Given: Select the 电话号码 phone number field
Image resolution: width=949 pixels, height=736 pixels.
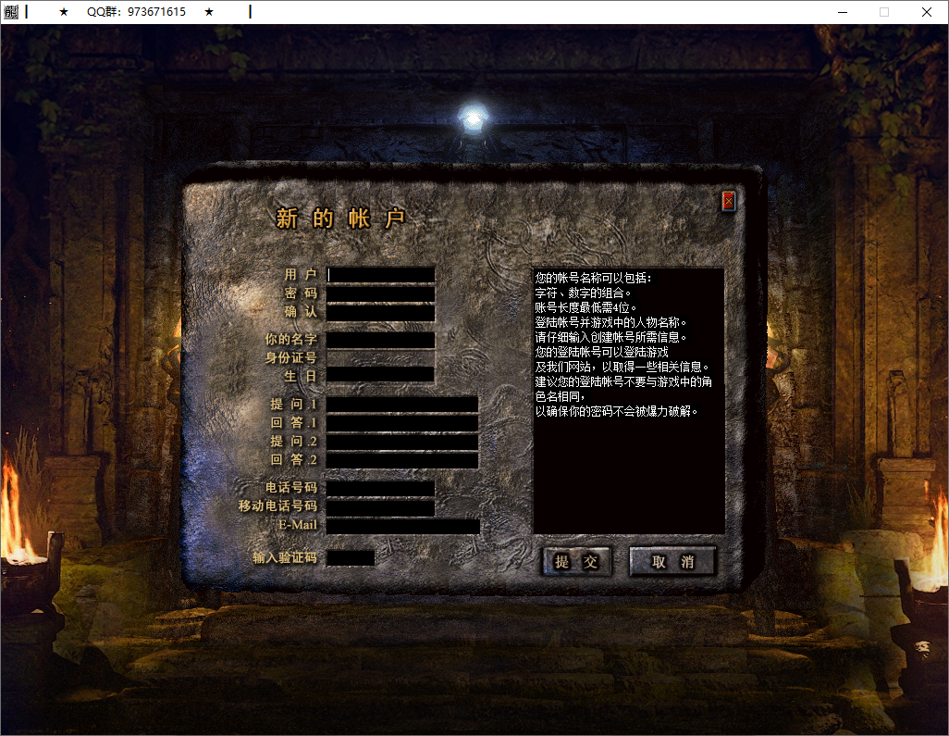Looking at the screenshot, I should click(381, 488).
